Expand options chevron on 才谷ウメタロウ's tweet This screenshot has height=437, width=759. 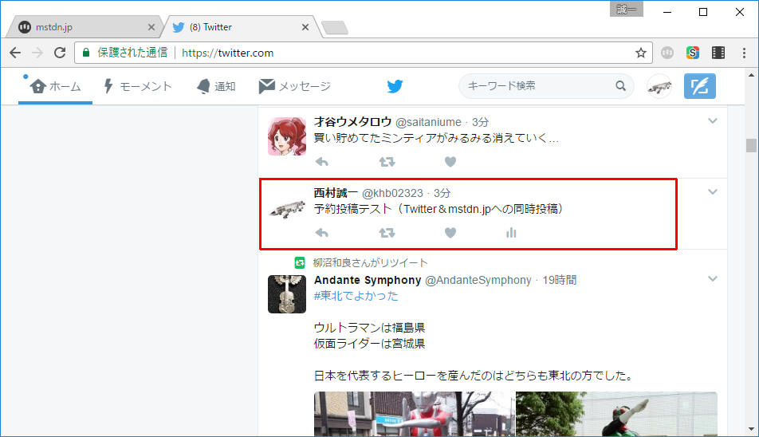pos(713,121)
